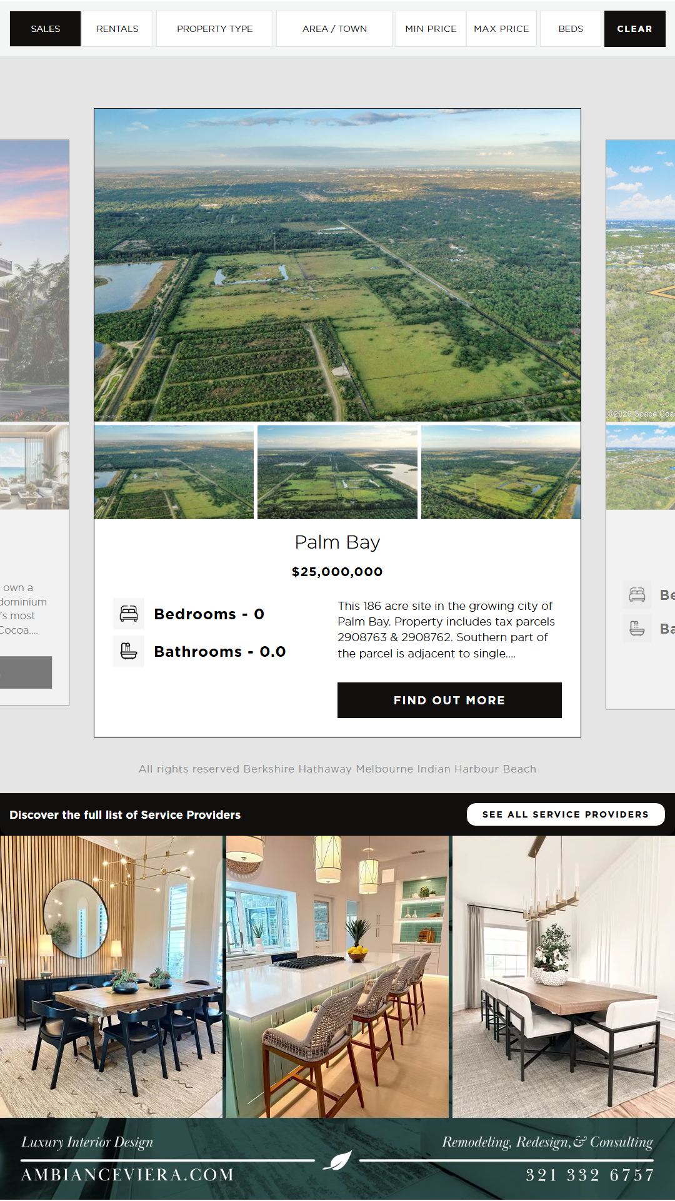Open the AmbianceViera.com website link

pyautogui.click(x=127, y=1175)
